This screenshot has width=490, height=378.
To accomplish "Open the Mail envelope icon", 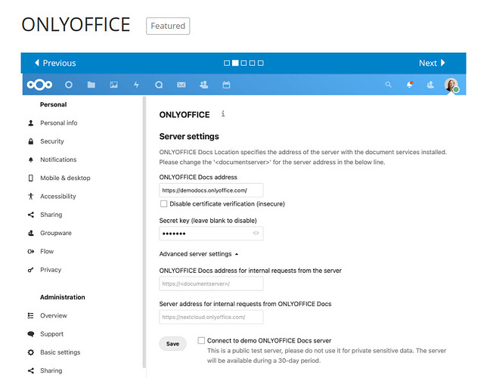I will (x=181, y=85).
